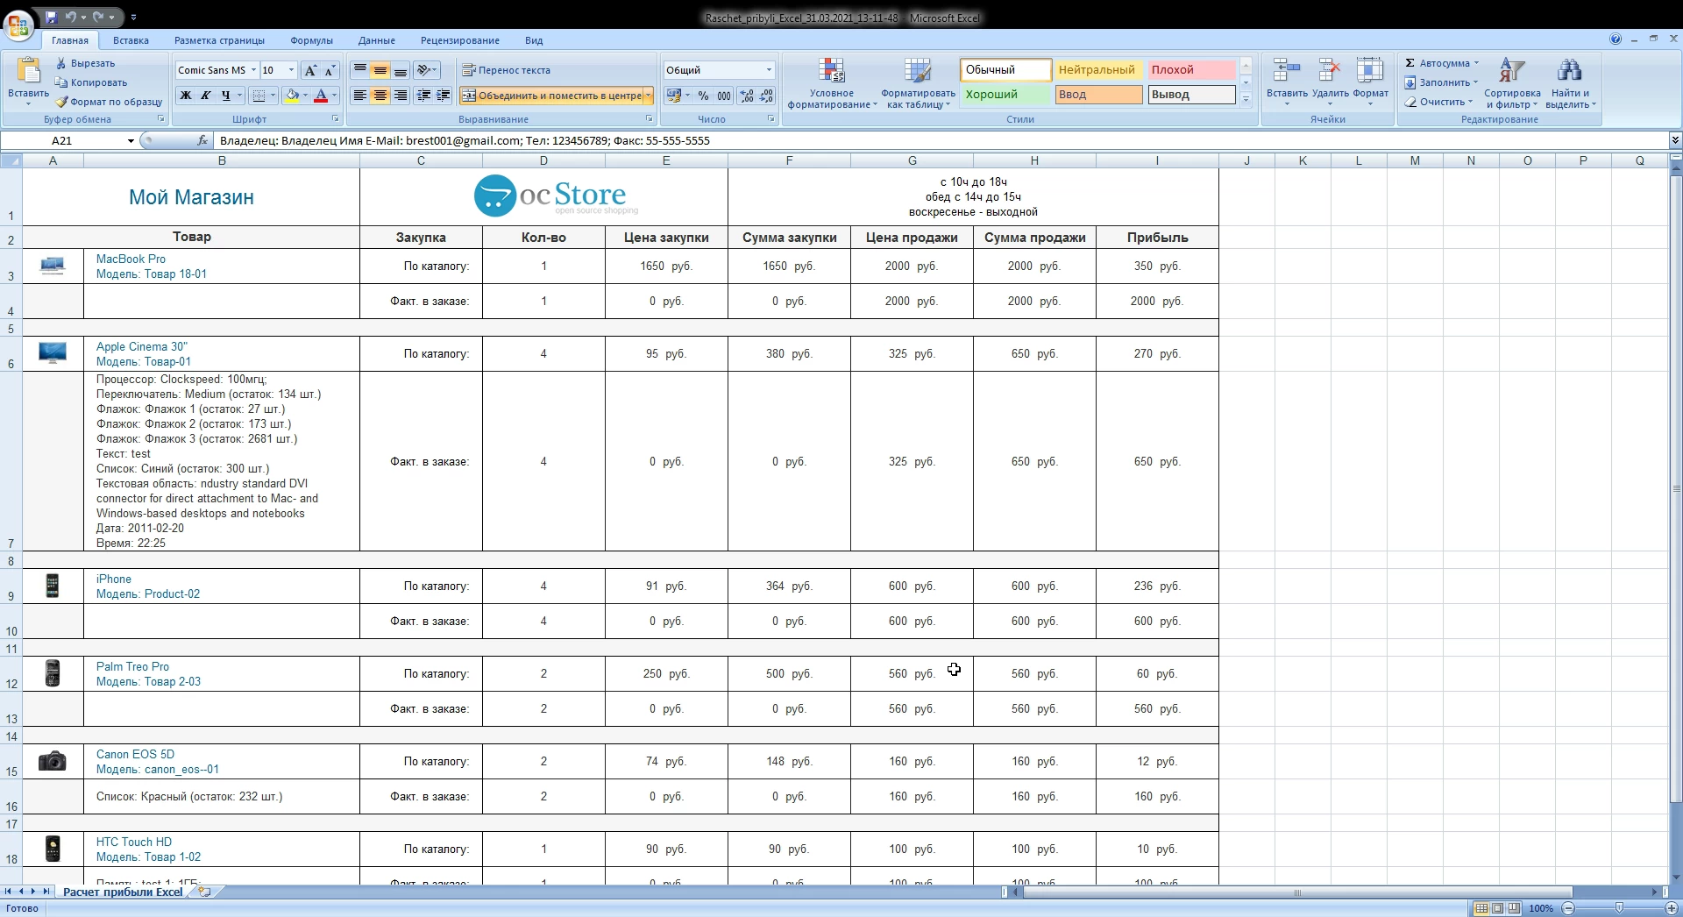This screenshot has width=1683, height=917.
Task: Click the insert new worksheet tab icon
Action: (204, 892)
